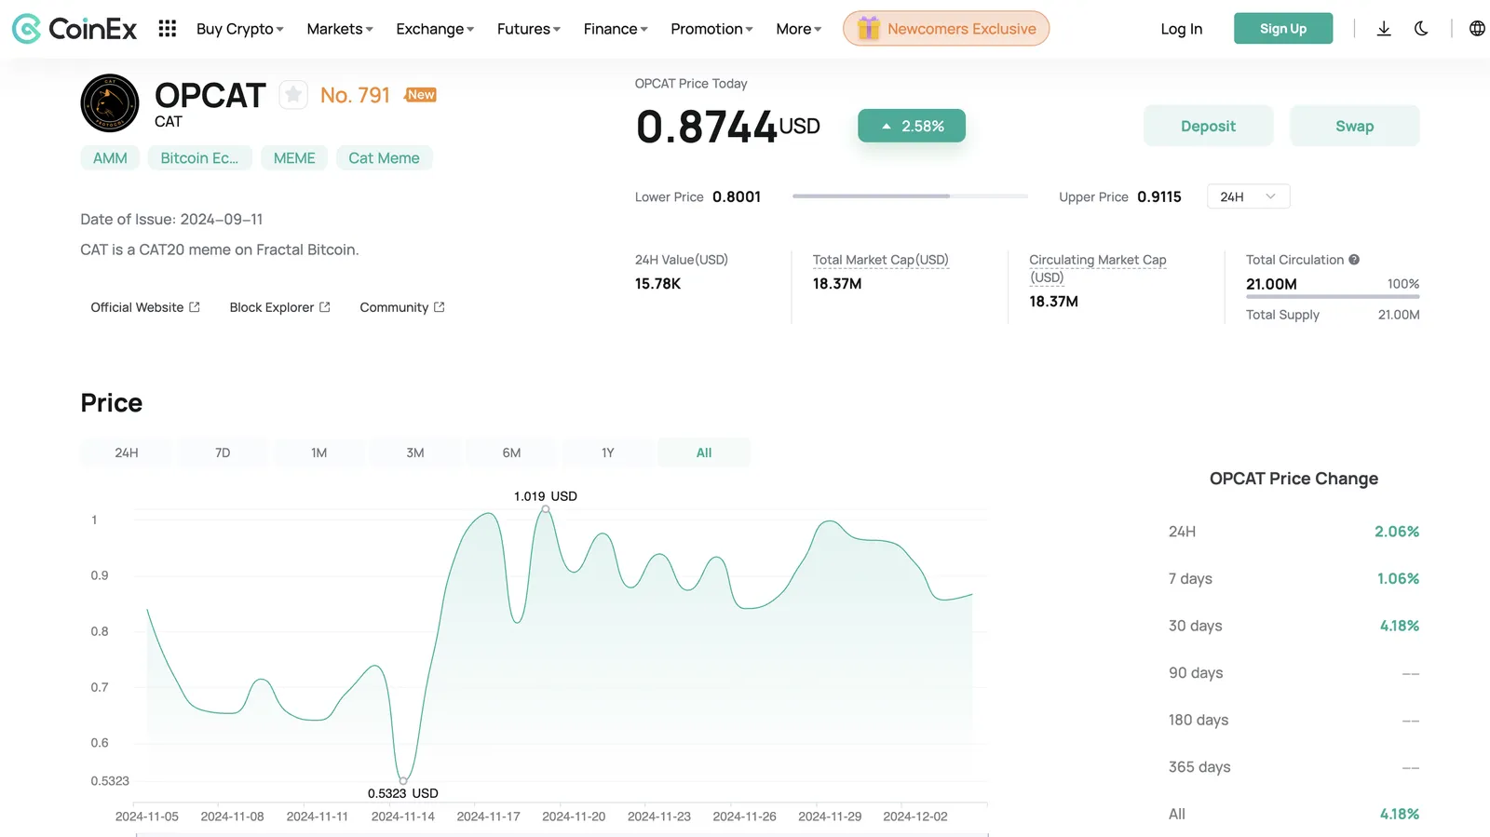1490x837 pixels.
Task: Click the No. 791 ranking text
Action: pos(355,95)
